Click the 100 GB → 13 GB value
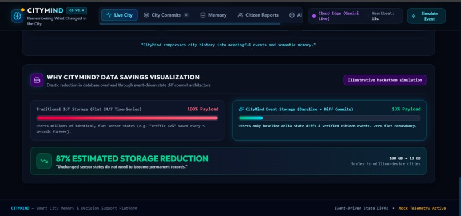461x216 pixels. click(405, 158)
